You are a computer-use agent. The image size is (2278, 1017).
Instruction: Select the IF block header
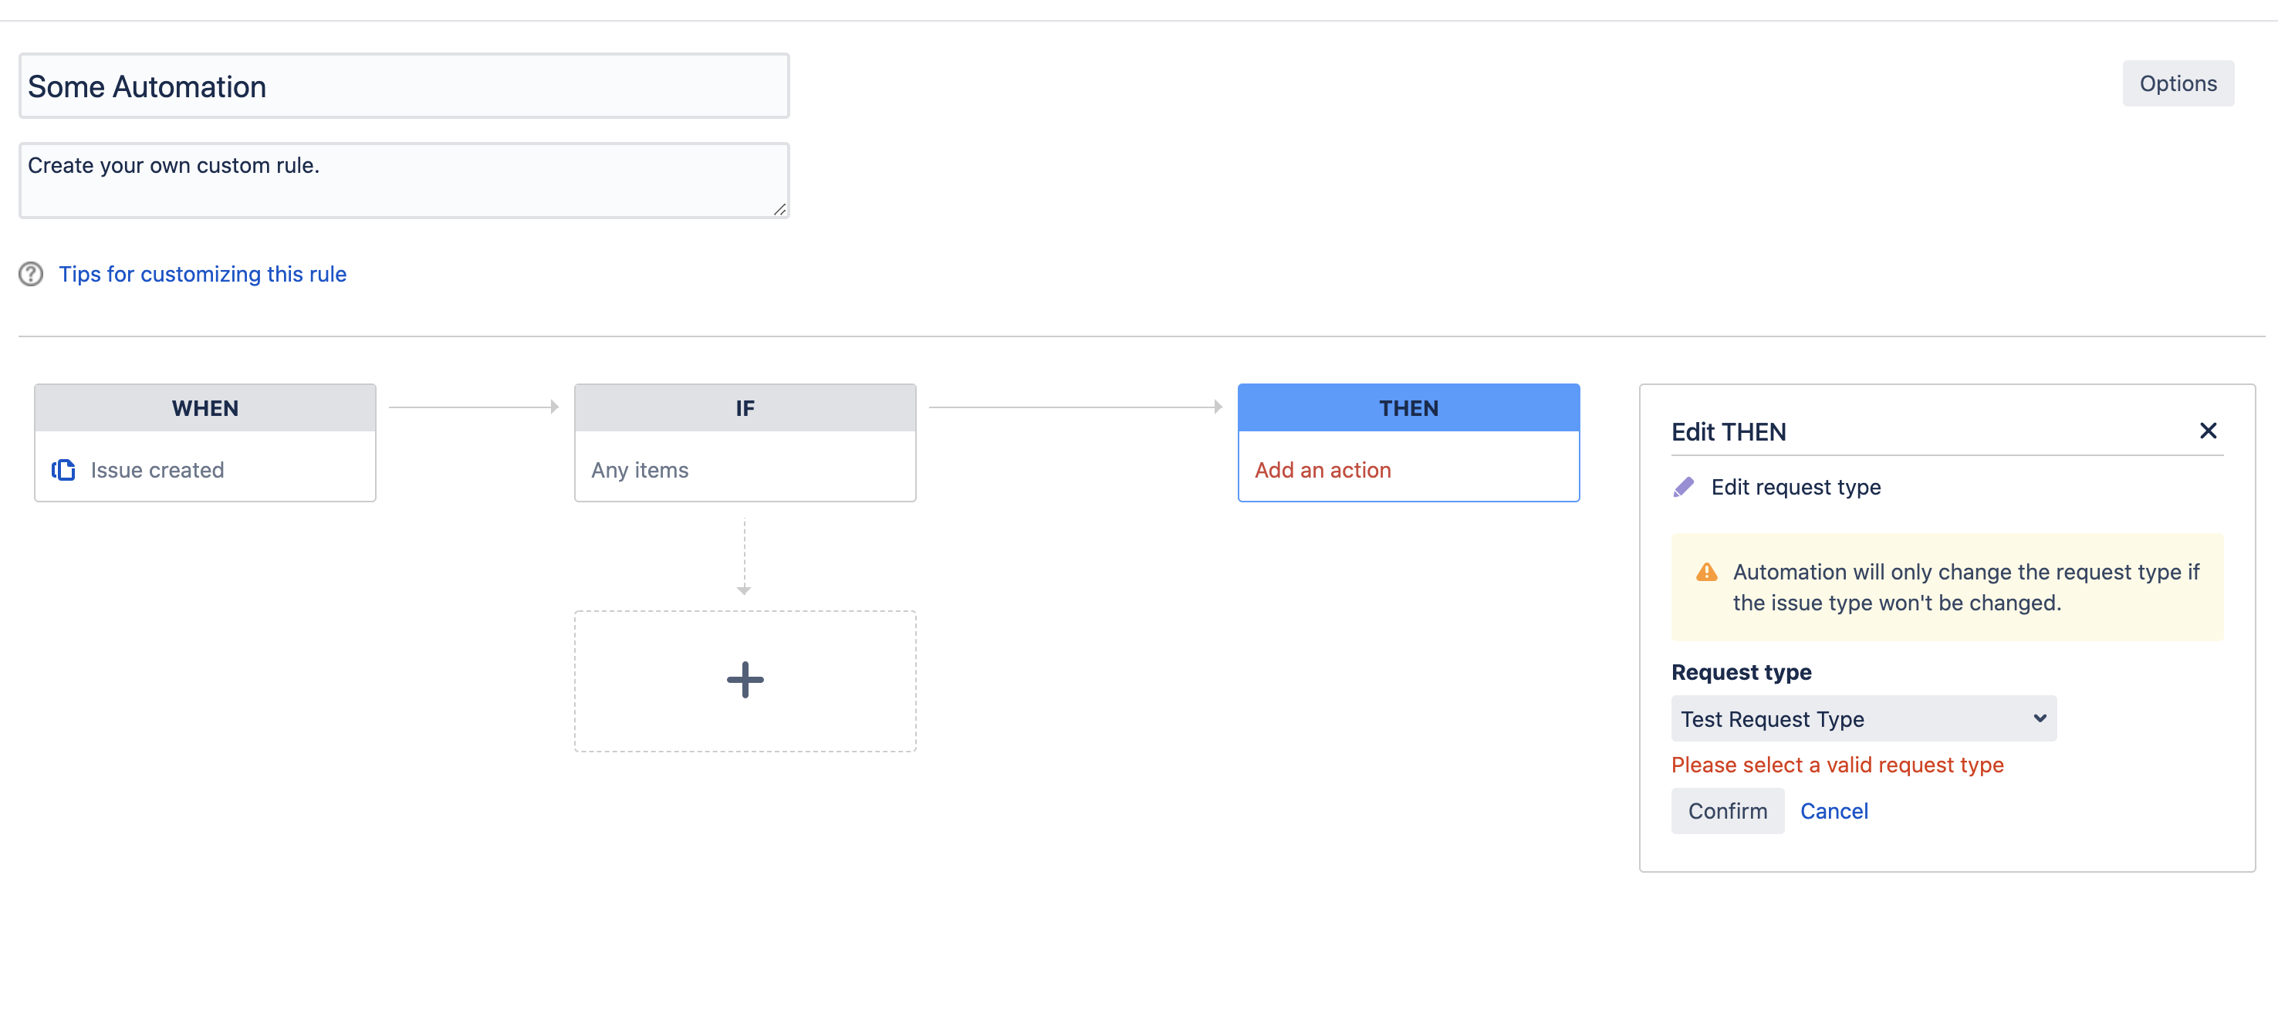coord(745,407)
